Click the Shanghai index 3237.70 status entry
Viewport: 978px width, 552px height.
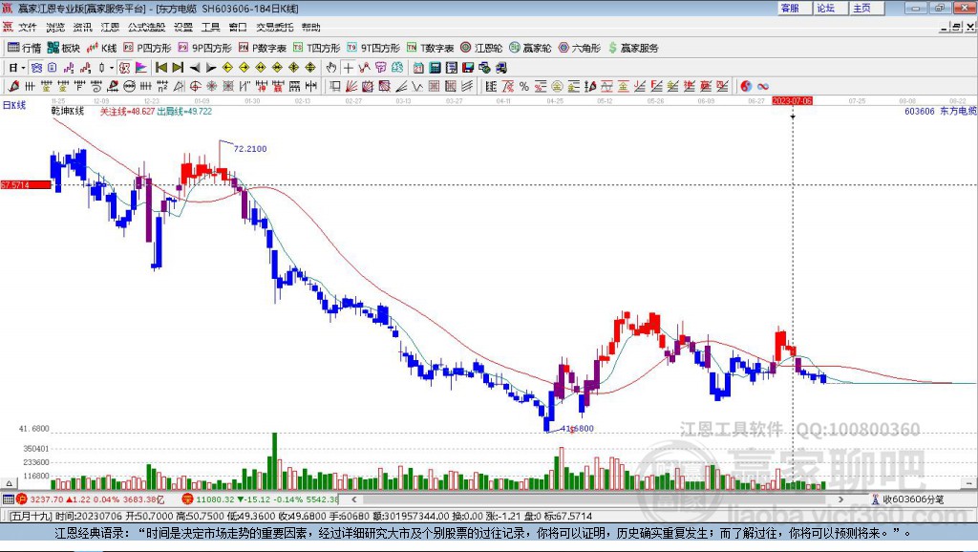[91, 499]
